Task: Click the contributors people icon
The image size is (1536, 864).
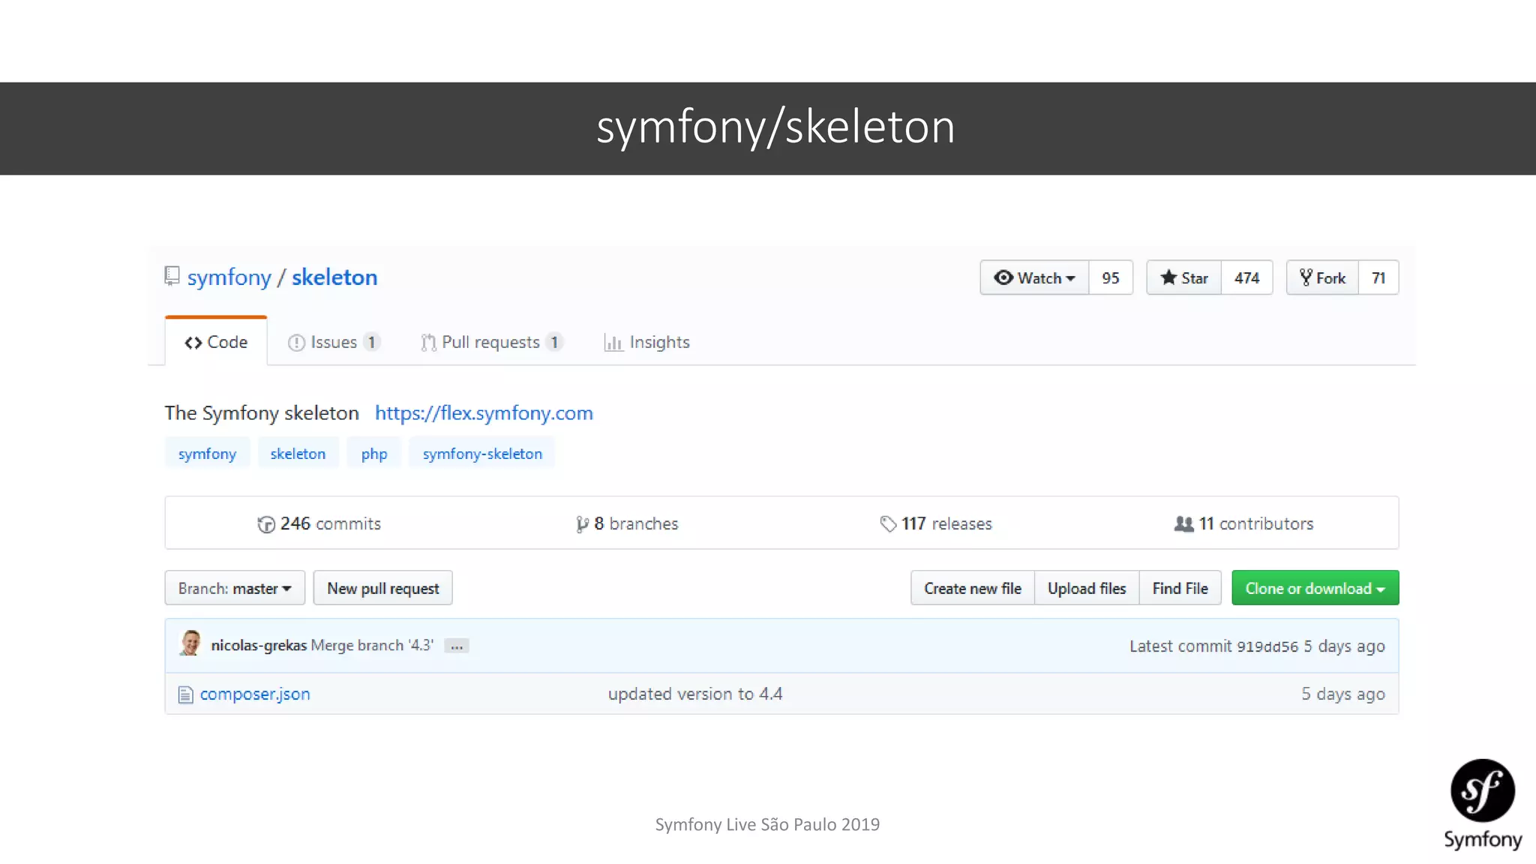Action: (1183, 523)
